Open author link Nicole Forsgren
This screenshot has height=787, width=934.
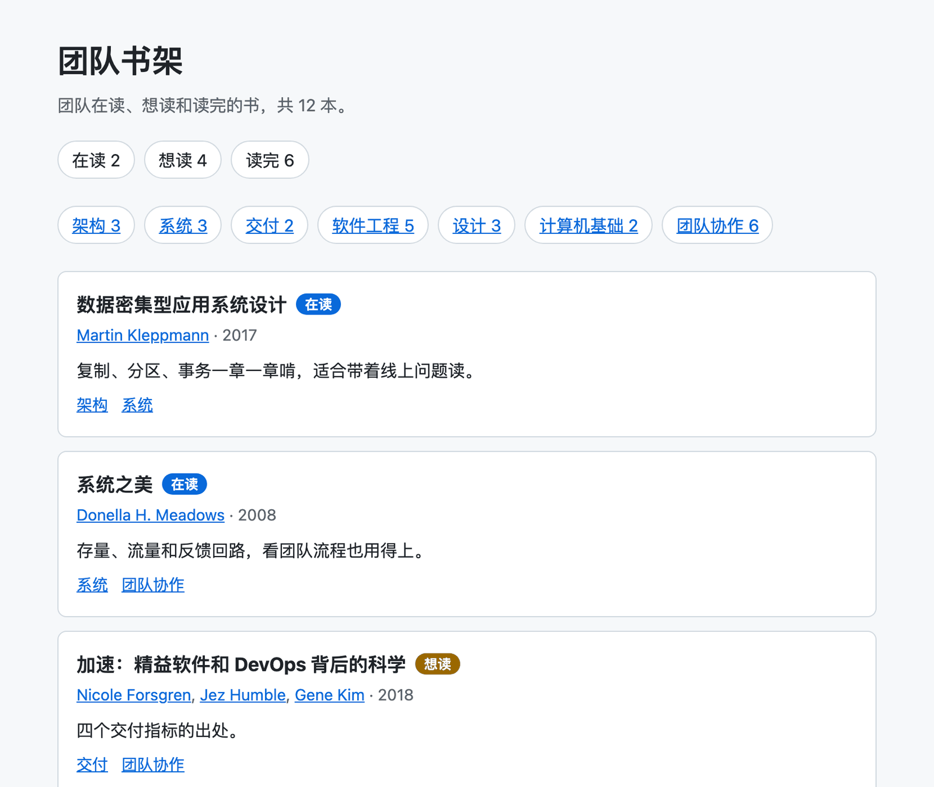134,695
